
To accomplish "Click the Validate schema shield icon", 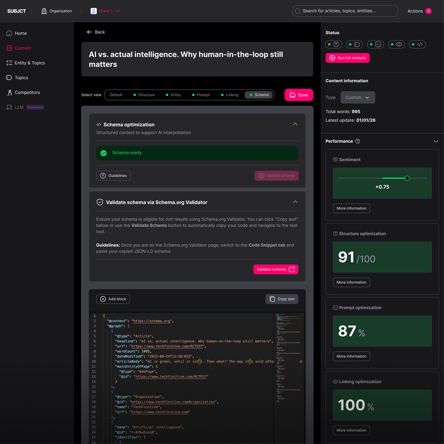I will (100, 202).
